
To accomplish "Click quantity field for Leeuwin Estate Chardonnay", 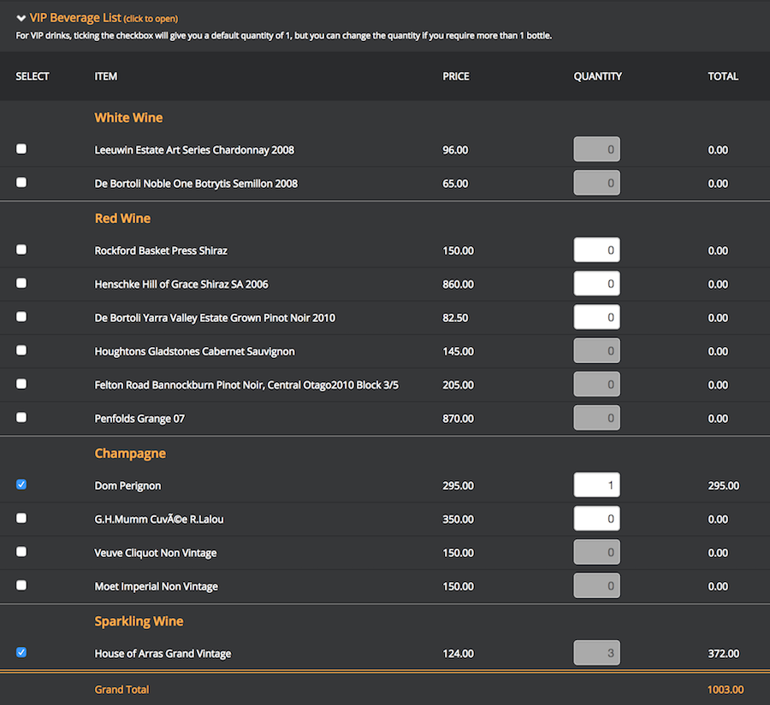I will coord(596,150).
